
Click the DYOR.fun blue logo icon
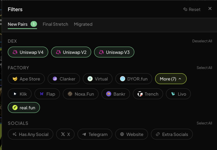coord(123,79)
